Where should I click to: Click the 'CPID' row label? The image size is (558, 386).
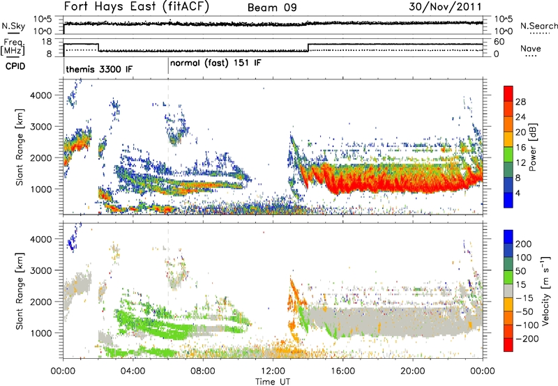coord(15,66)
